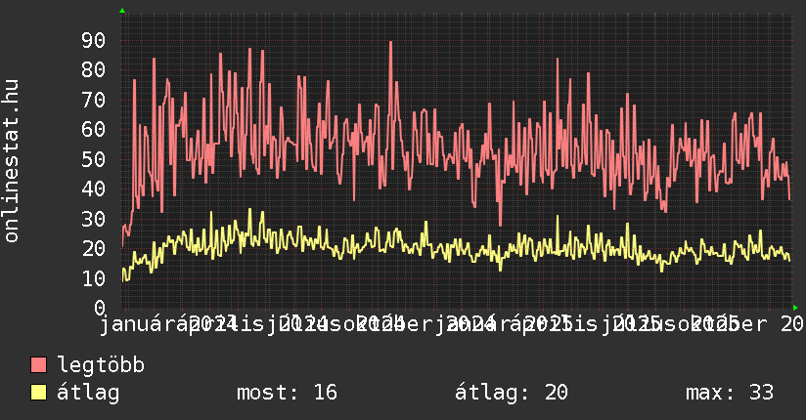
Task: Click the 10 y-axis tick label
Action: tap(93, 278)
